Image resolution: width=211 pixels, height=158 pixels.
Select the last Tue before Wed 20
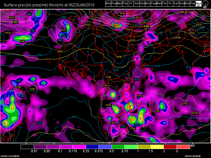pos(193,3)
